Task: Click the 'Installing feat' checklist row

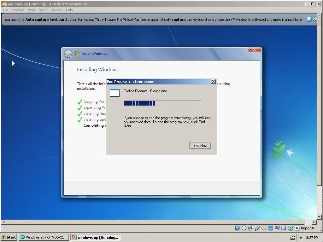Action: click(95, 113)
